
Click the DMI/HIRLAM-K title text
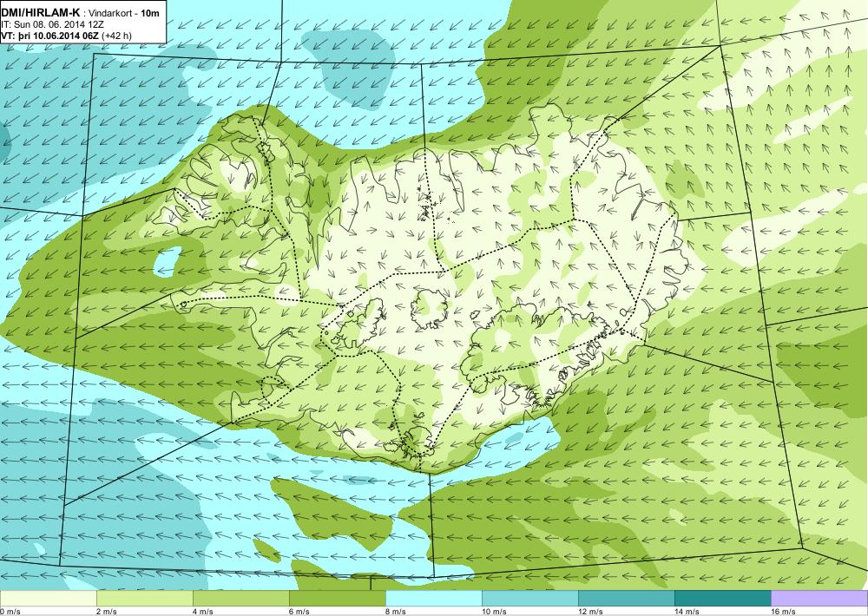pos(41,12)
